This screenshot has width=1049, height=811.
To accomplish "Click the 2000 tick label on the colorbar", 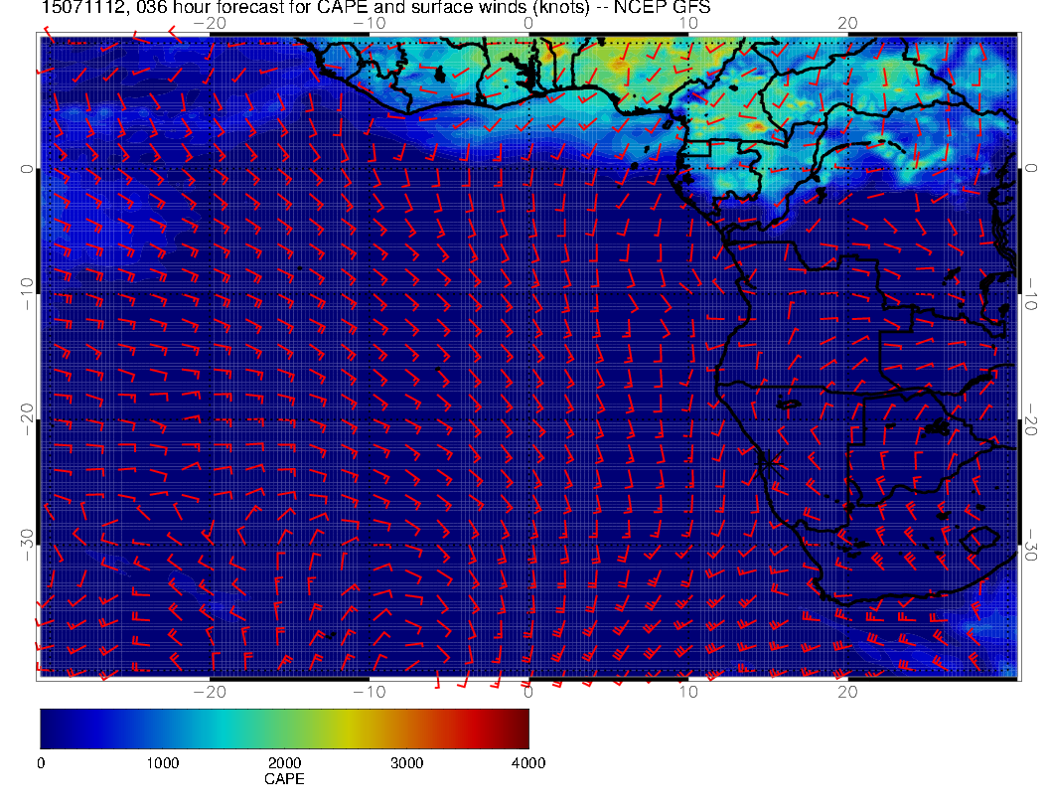I will pyautogui.click(x=284, y=763).
